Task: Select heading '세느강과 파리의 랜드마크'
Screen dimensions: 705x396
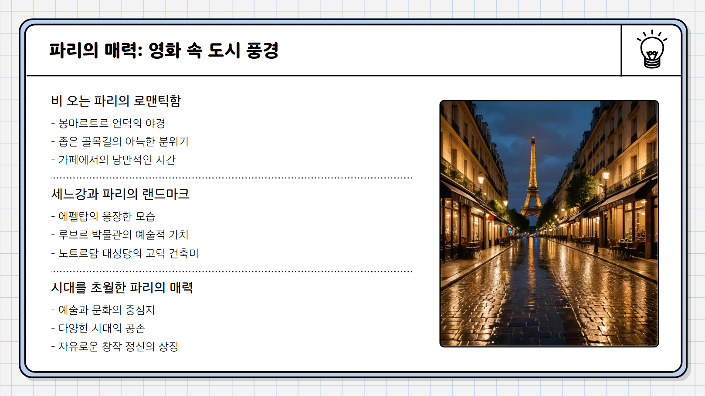Action: 122,195
